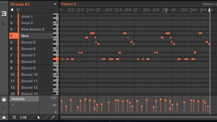Viewport: 217px width, 122px height.
Task: Open the Velocity modulation lane tab
Action: (24, 99)
